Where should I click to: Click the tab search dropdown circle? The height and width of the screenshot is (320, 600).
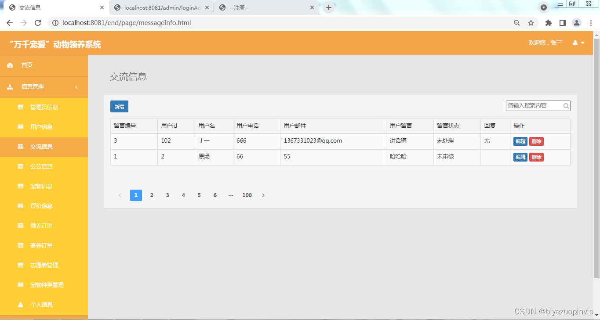pos(544,7)
